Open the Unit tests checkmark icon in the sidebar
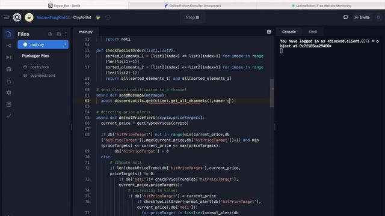 tap(8, 116)
